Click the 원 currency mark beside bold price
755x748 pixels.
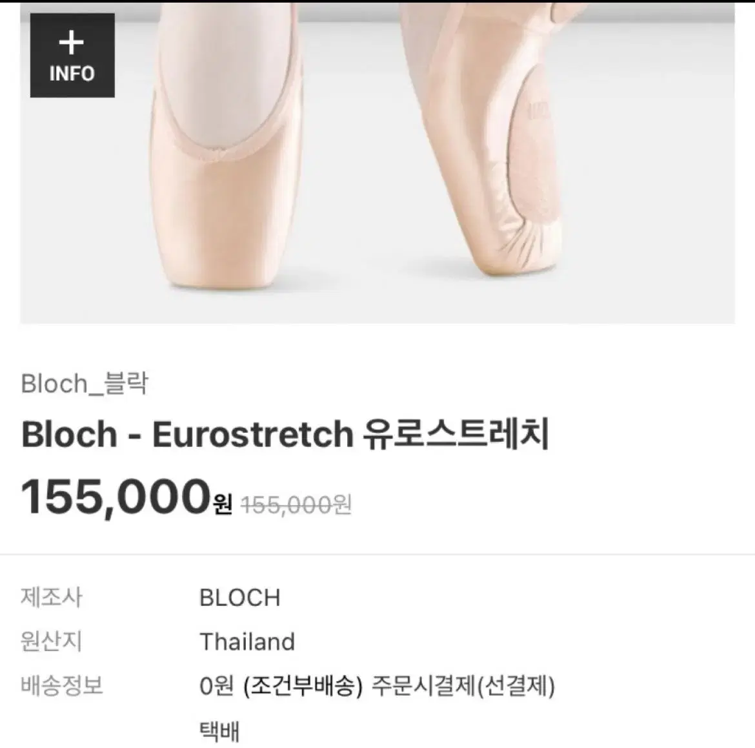coord(223,504)
